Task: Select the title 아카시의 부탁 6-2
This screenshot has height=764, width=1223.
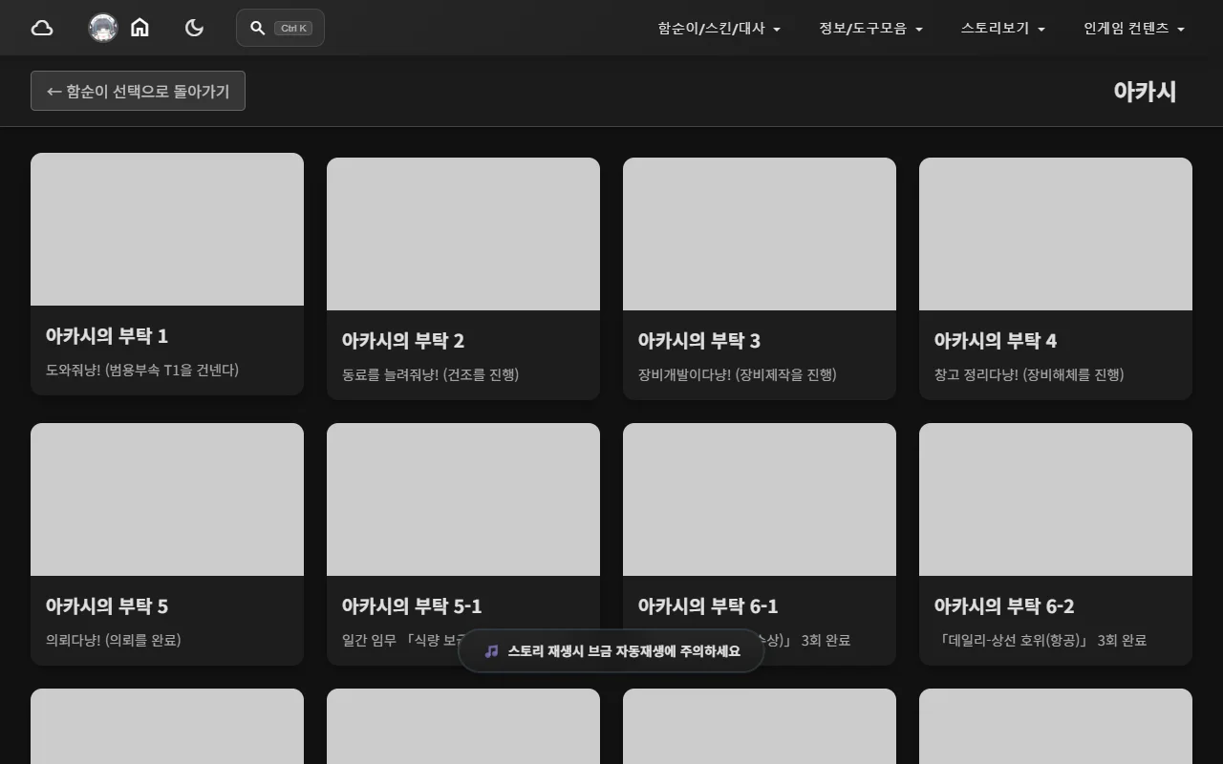Action: 1003,606
